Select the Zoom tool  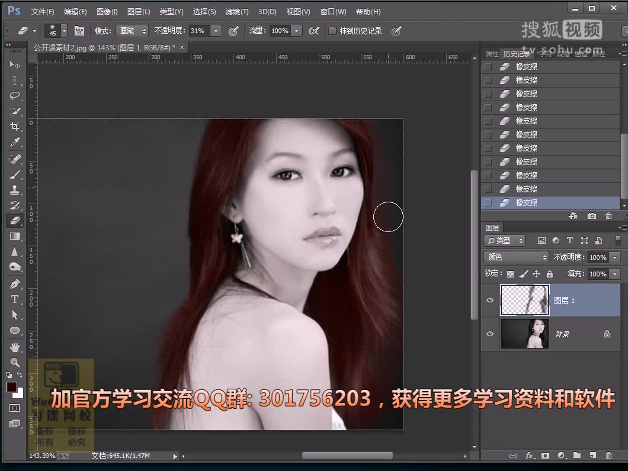click(15, 362)
